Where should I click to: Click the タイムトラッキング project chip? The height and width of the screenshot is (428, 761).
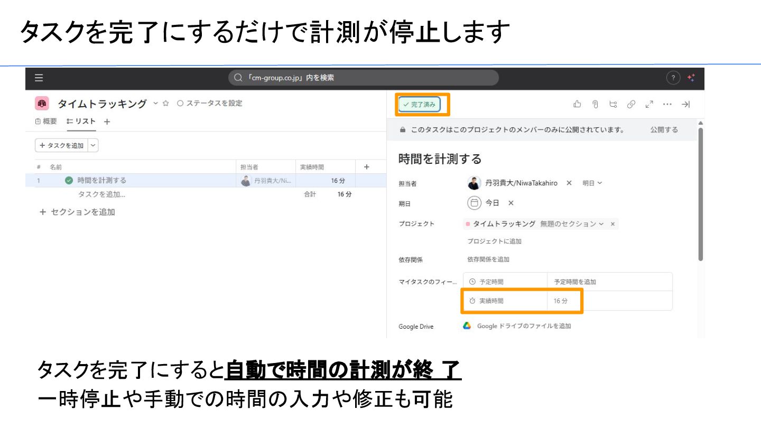(x=500, y=224)
